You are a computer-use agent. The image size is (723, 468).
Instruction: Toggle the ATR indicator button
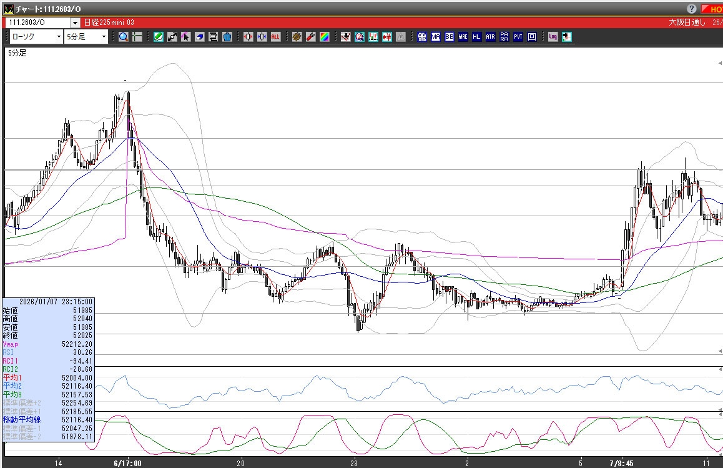pyautogui.click(x=490, y=37)
